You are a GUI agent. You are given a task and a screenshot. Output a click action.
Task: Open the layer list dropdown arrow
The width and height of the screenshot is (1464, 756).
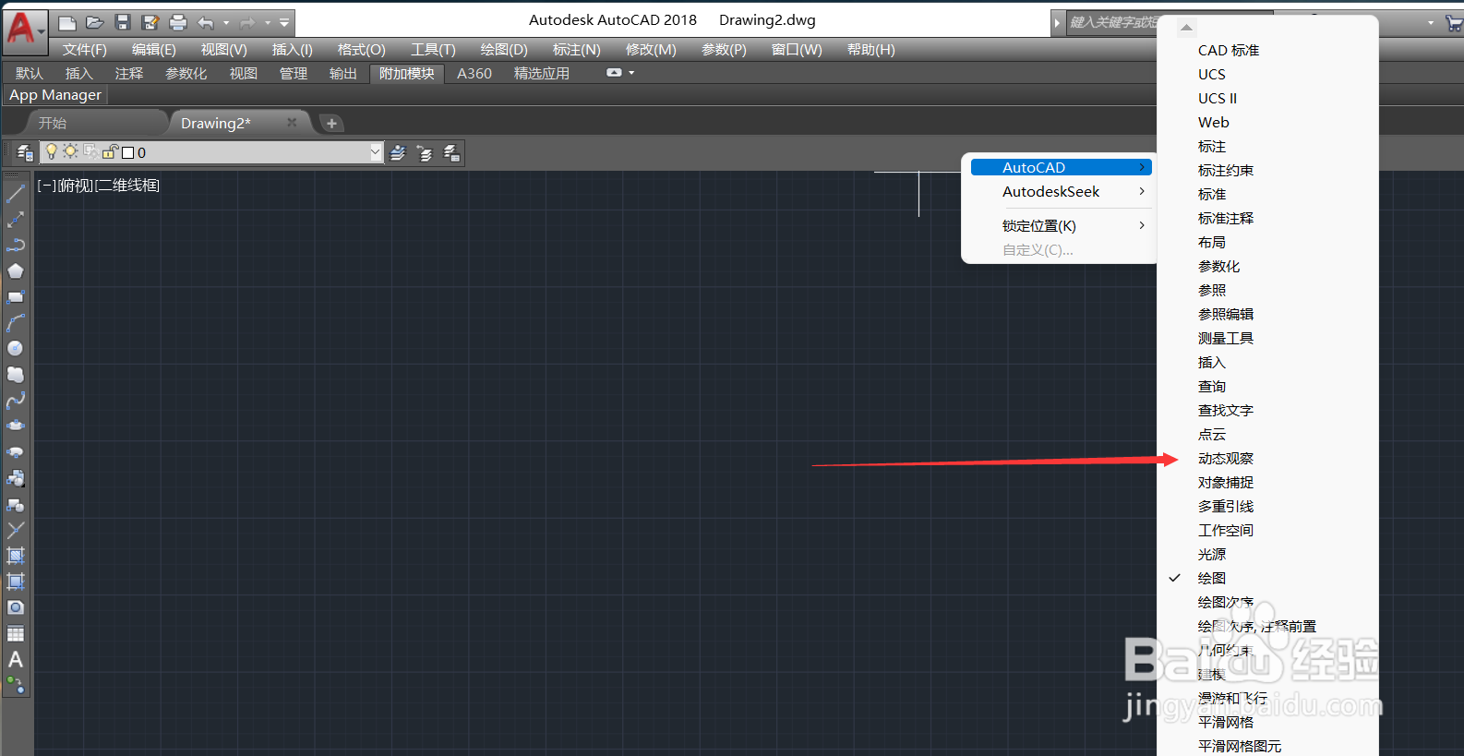[376, 152]
